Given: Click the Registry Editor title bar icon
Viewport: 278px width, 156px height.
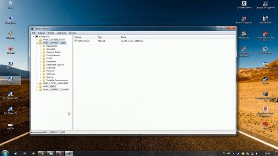Looking at the screenshot, I should 32,29.
